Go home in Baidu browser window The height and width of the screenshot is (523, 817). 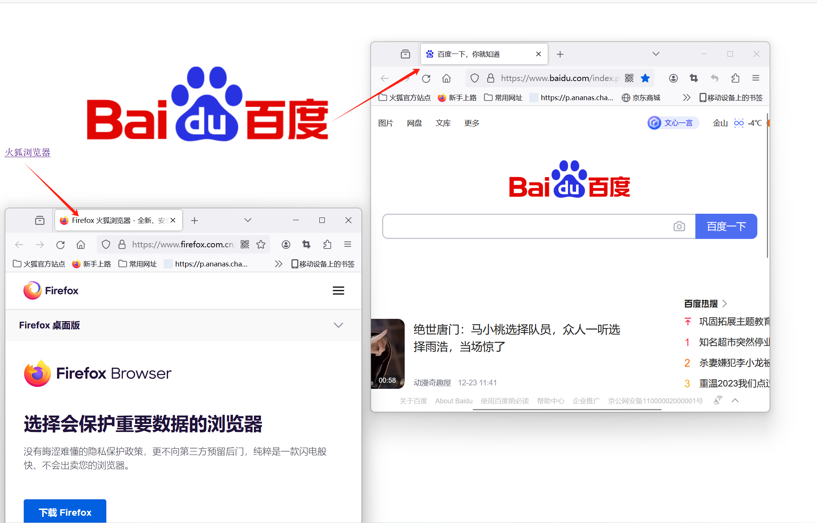pyautogui.click(x=446, y=78)
